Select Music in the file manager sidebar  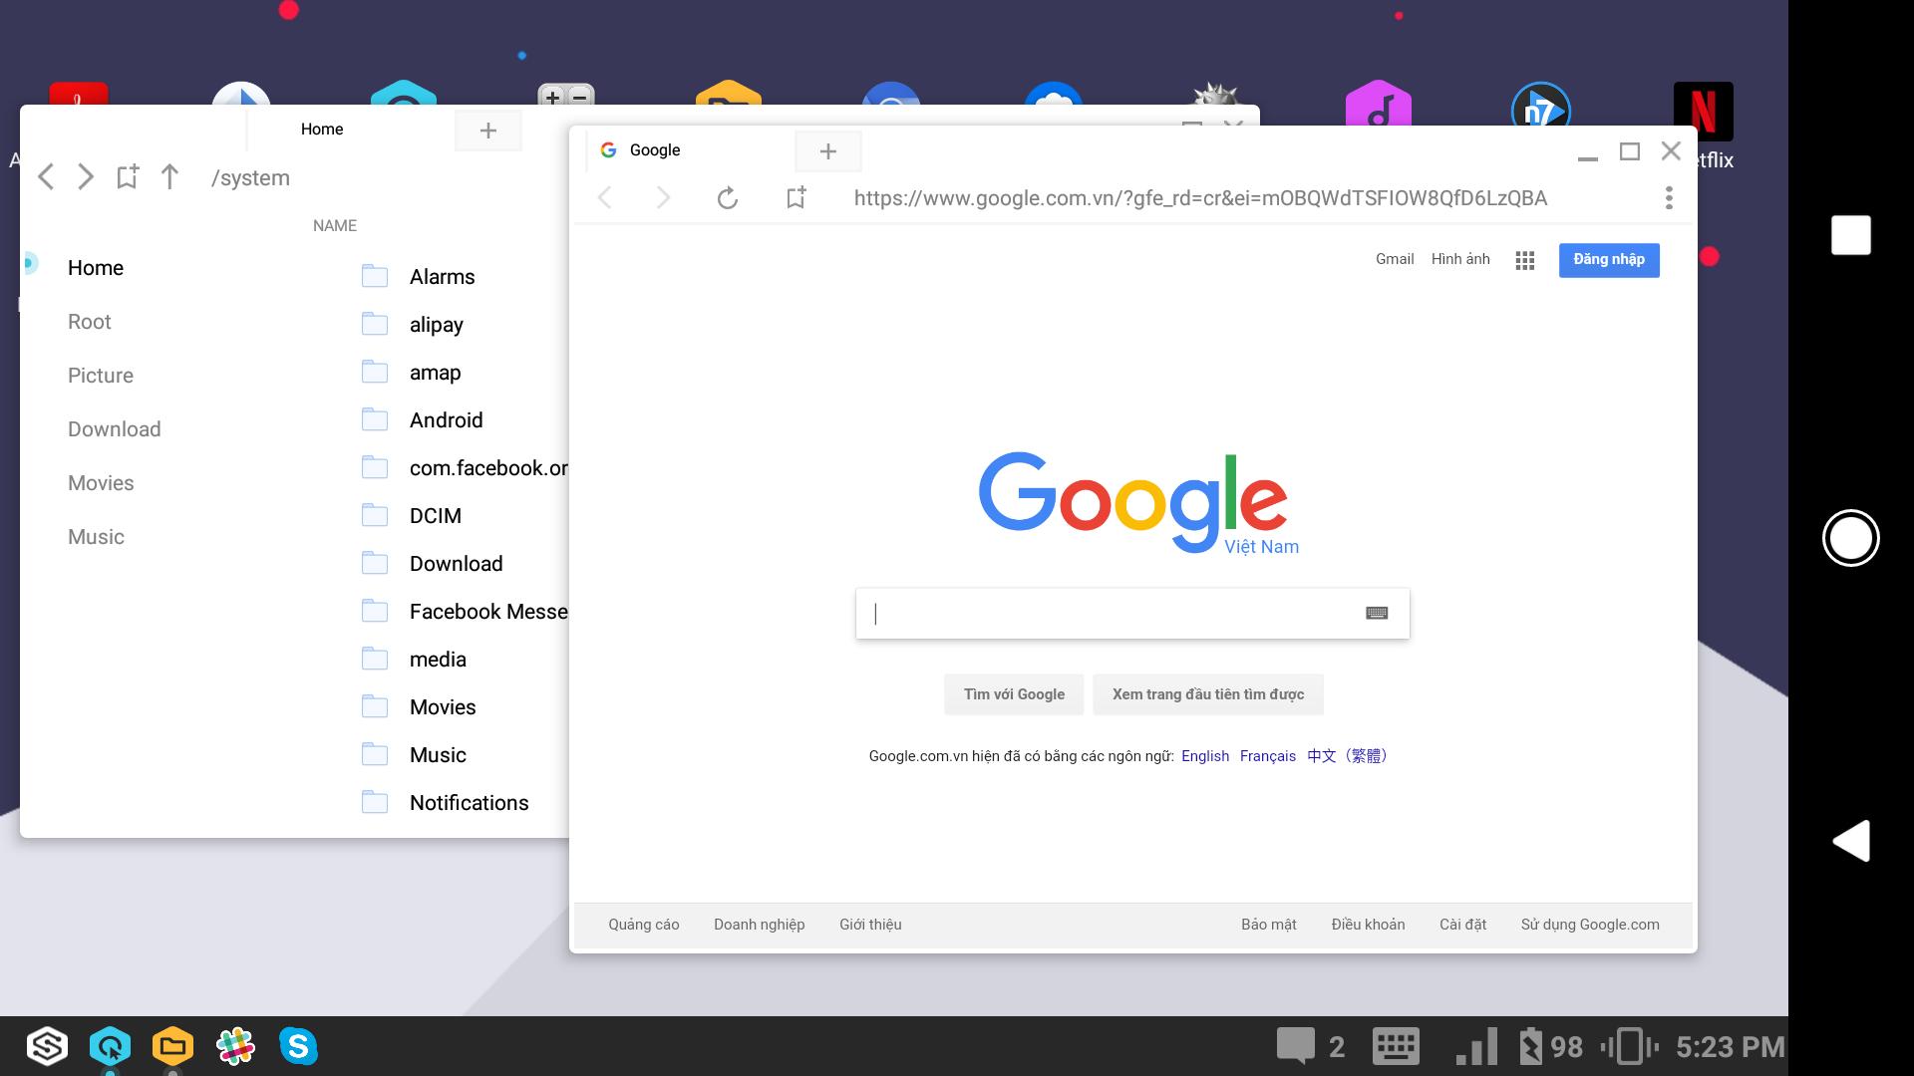(96, 537)
